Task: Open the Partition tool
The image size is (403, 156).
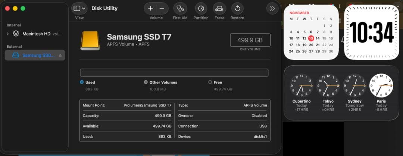Action: click(201, 9)
